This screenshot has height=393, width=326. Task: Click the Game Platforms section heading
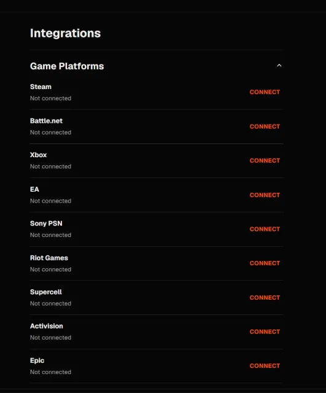click(67, 66)
